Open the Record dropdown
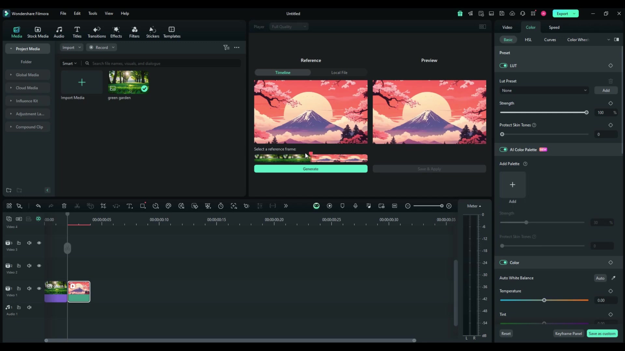Viewport: 625px width, 351px height. tap(102, 47)
